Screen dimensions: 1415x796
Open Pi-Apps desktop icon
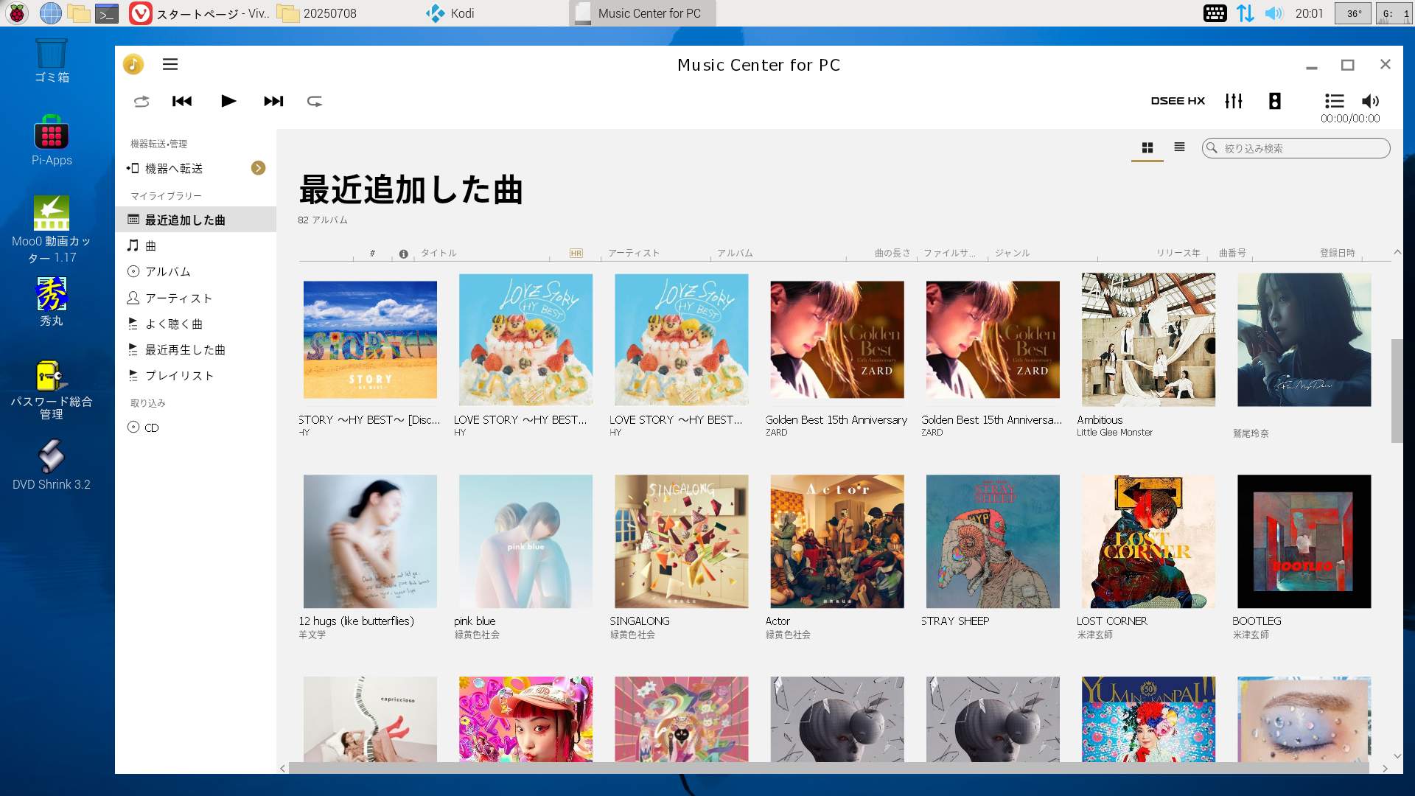point(52,141)
